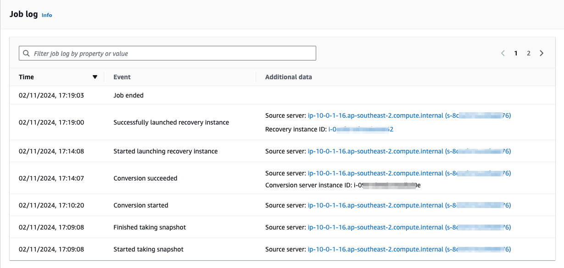Sort the job log by the Time column
This screenshot has width=564, height=268.
pyautogui.click(x=26, y=77)
